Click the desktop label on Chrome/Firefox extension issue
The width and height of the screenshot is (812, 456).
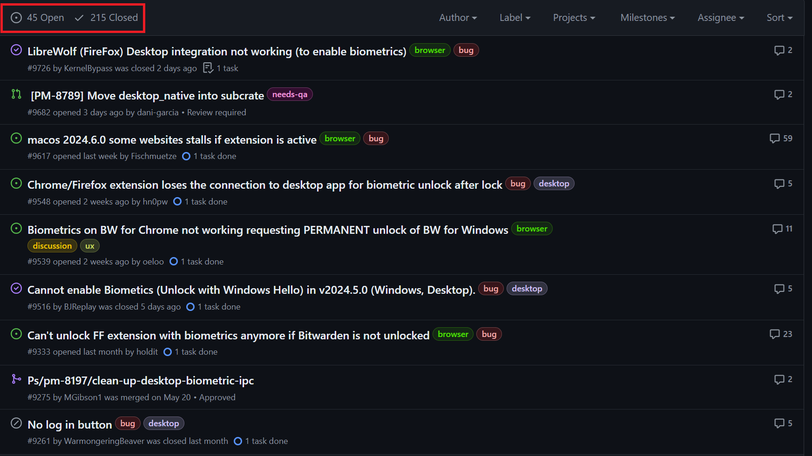click(554, 184)
